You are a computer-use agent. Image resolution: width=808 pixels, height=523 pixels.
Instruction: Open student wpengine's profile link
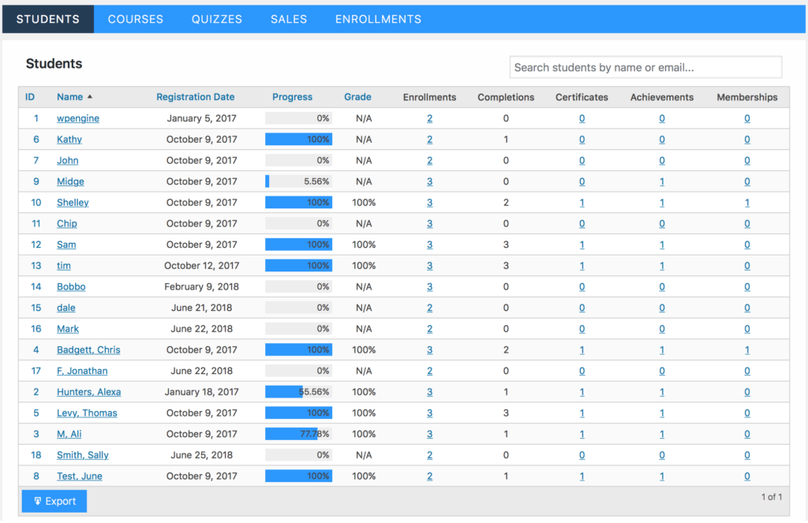(78, 118)
